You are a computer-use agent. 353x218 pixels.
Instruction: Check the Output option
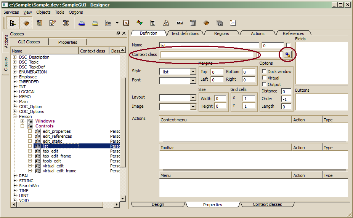coord(264,84)
